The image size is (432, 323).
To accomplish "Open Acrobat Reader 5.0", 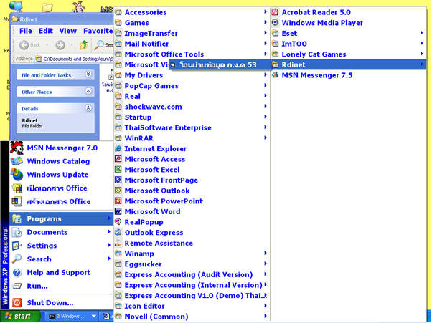I will pos(316,12).
